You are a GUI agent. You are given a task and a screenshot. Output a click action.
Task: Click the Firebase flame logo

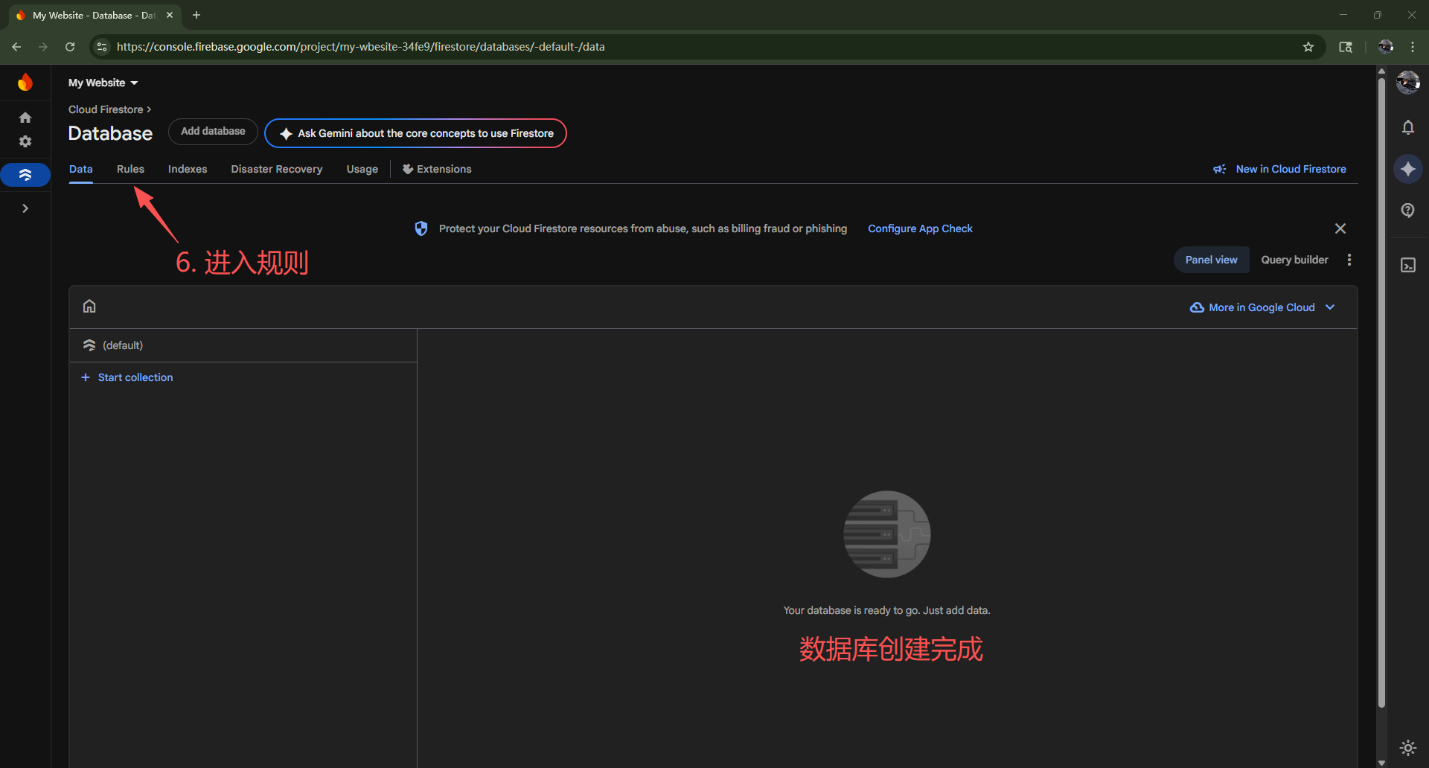25,82
